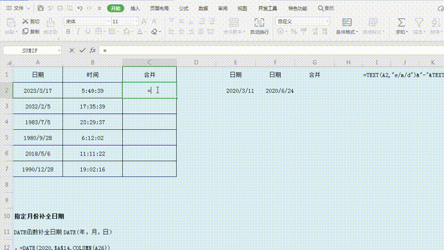The height and width of the screenshot is (250, 444).
Task: Click the Borders icon
Action: [99, 32]
